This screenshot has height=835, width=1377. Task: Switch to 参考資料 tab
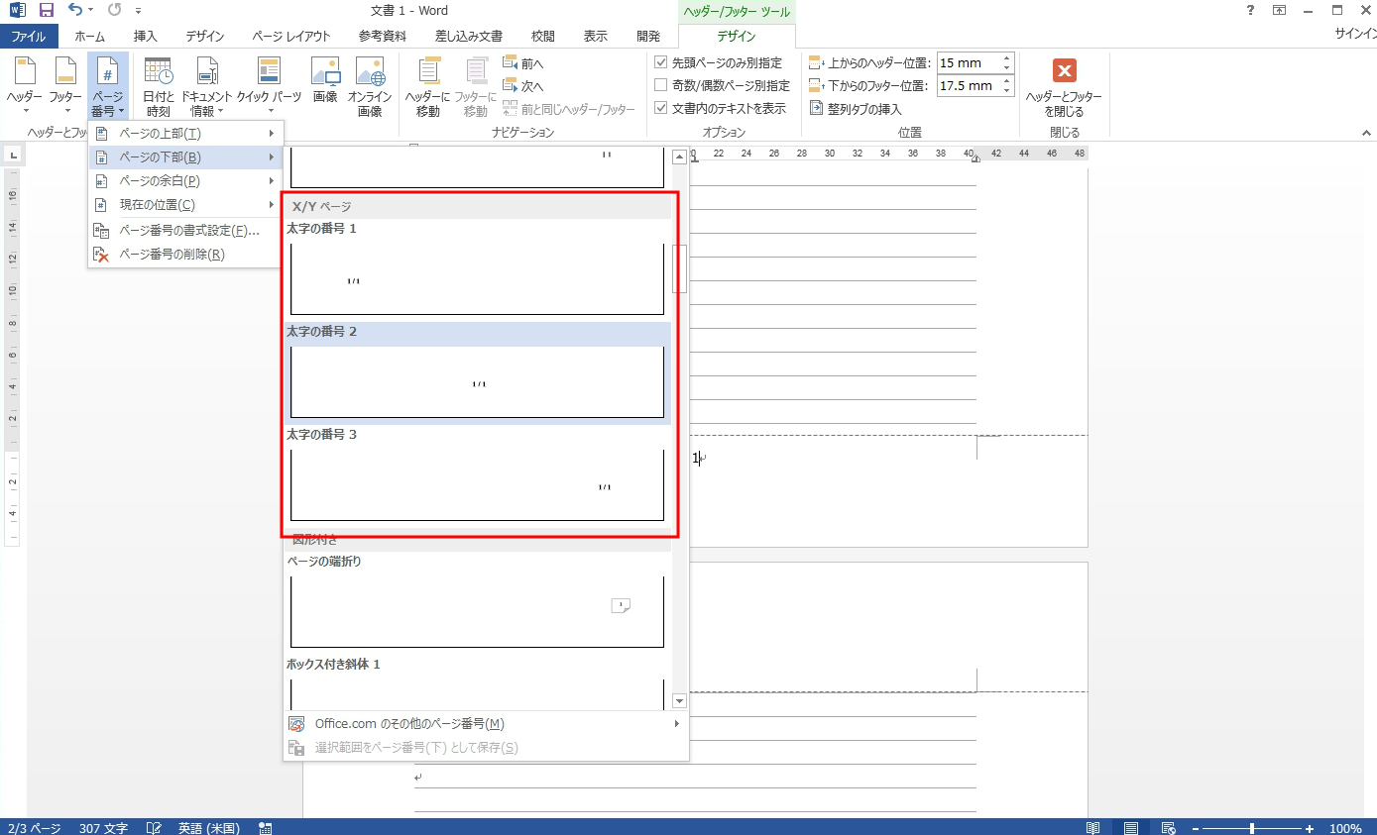[x=383, y=37]
